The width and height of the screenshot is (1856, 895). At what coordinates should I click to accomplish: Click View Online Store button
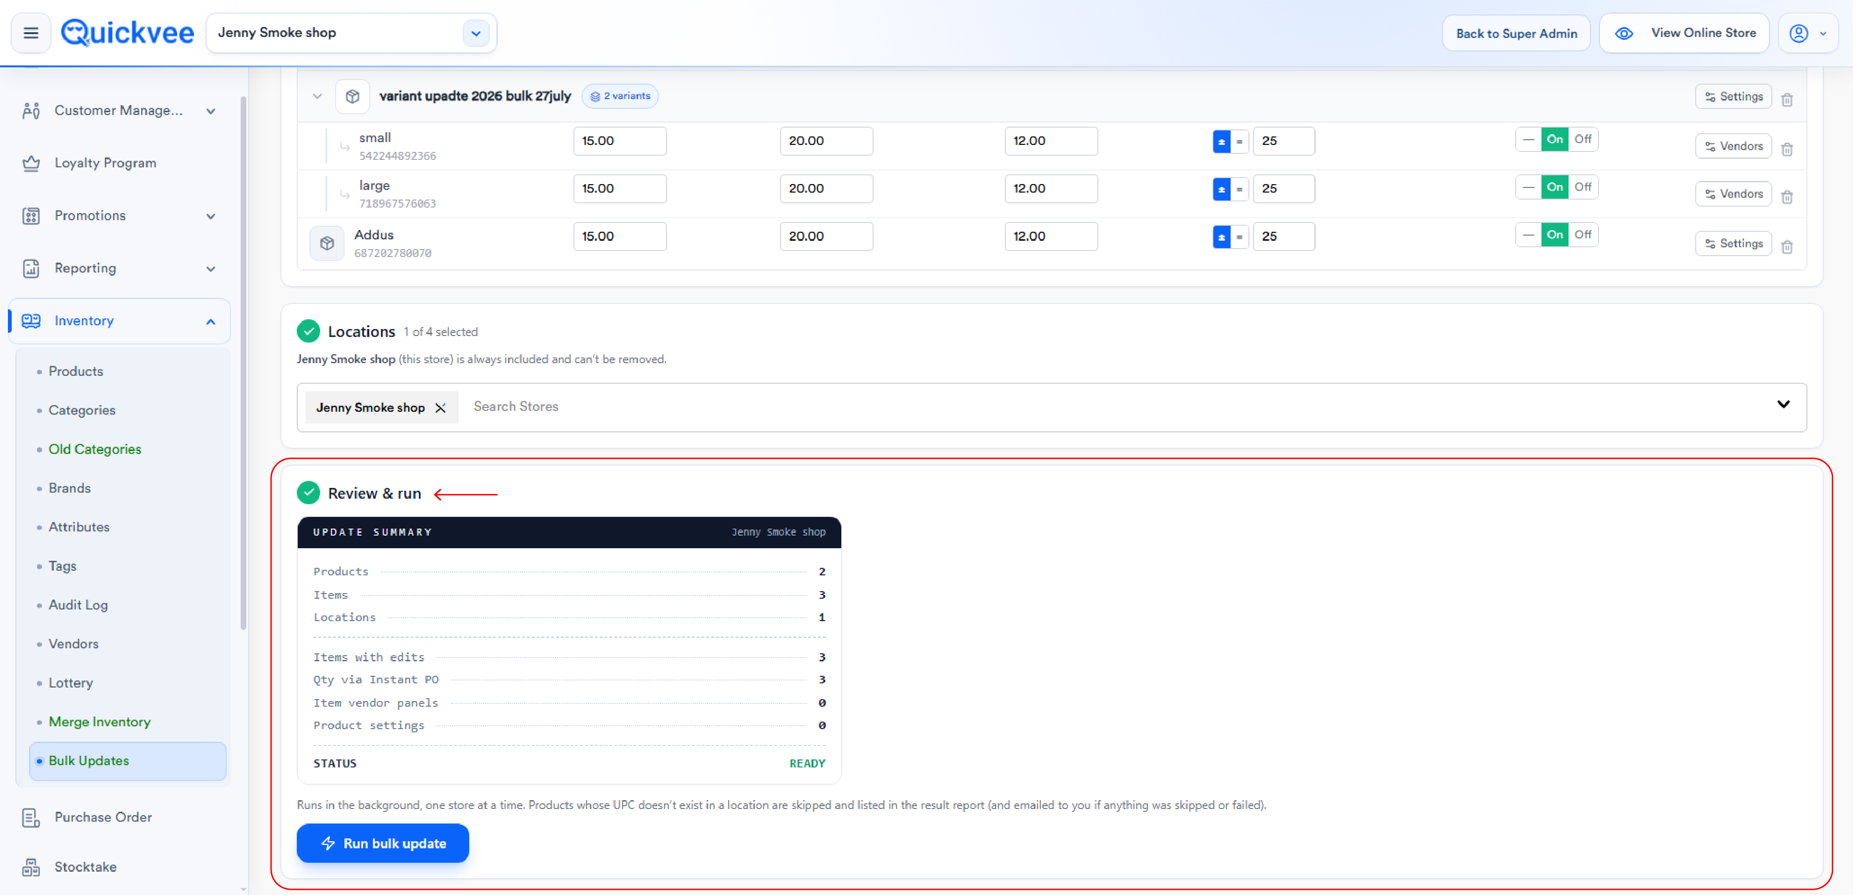[1684, 33]
